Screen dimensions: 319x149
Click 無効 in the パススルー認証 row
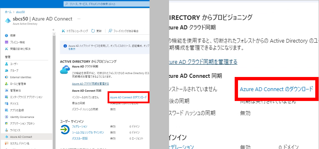[x=113, y=139]
